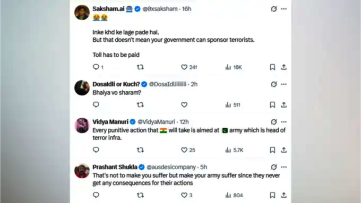Repost Vidya Manuri's tweet
The width and height of the screenshot is (361, 203).
click(x=140, y=150)
